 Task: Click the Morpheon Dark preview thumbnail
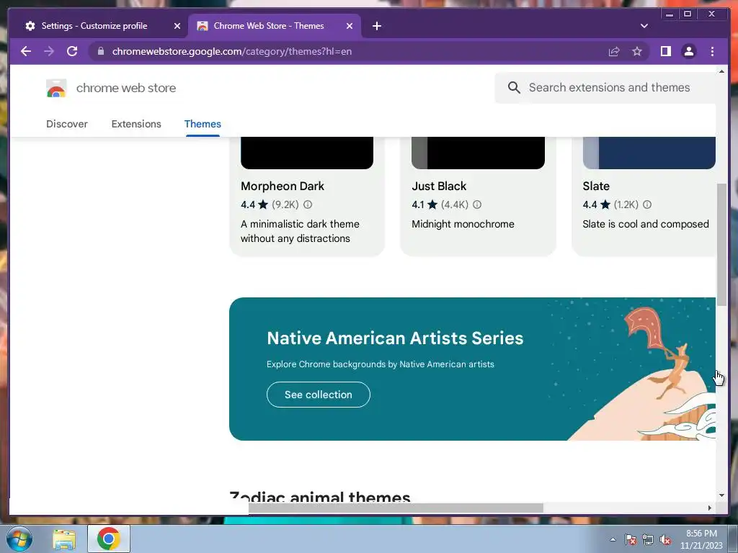click(307, 153)
